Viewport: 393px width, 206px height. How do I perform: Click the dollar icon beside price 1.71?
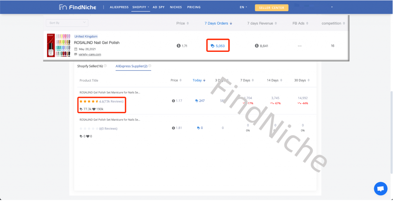coord(178,46)
